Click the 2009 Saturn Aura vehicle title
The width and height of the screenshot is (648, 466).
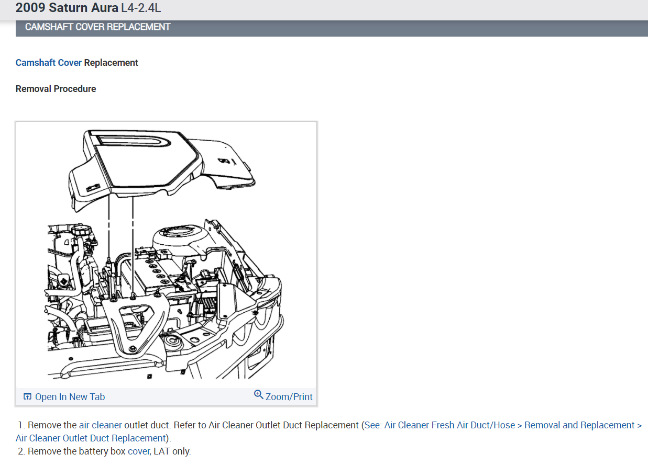pos(67,8)
